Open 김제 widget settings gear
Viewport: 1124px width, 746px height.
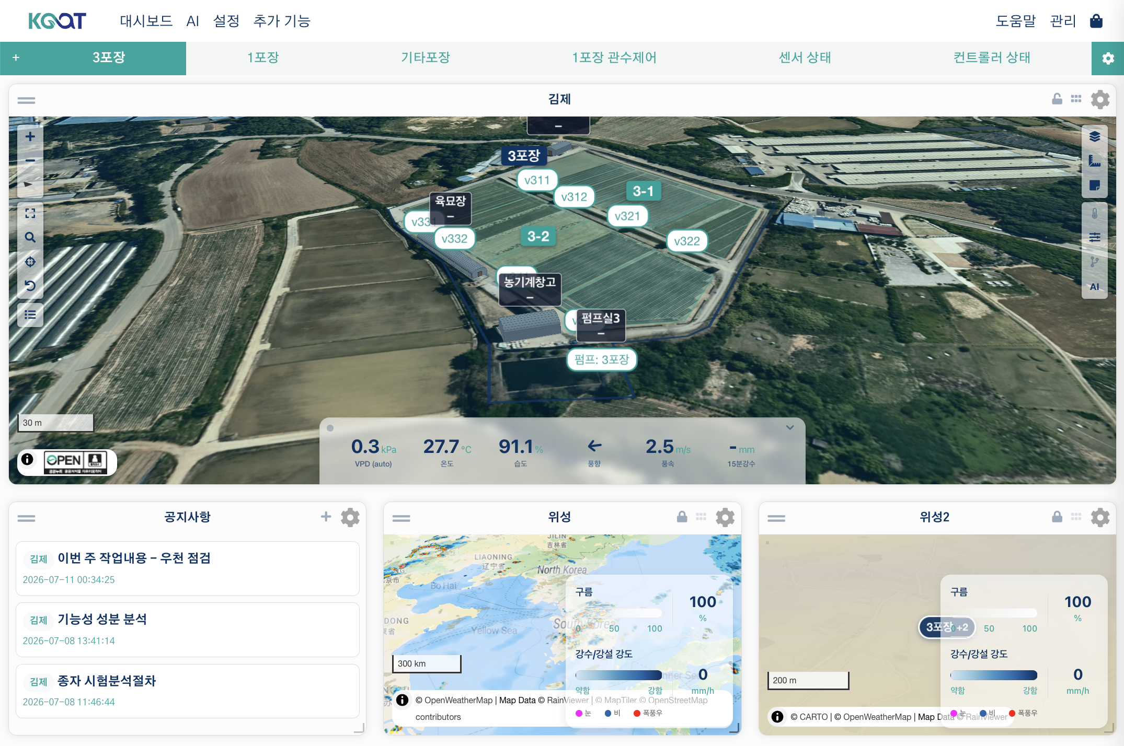(1100, 99)
